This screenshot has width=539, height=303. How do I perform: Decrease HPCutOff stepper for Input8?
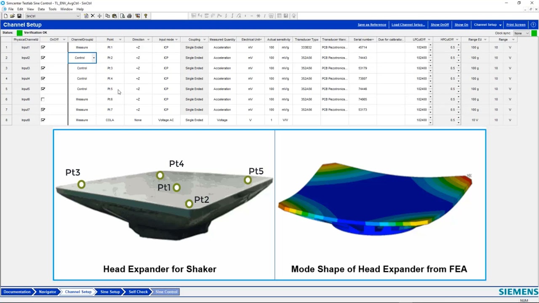(x=458, y=122)
